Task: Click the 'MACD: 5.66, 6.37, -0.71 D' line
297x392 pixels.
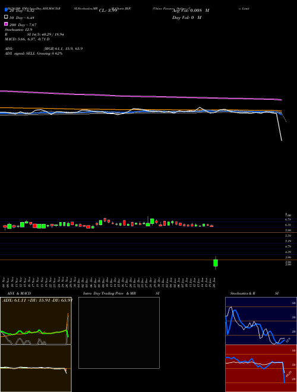Action: coord(27,39)
